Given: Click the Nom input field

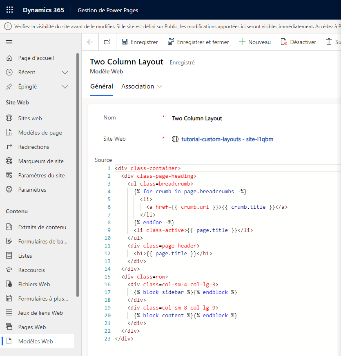Looking at the screenshot, I should coord(225,118).
